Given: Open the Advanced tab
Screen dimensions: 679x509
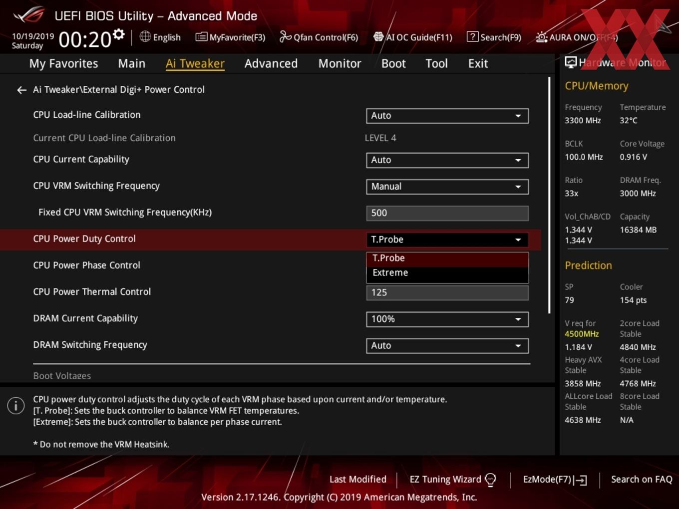Looking at the screenshot, I should pyautogui.click(x=271, y=63).
